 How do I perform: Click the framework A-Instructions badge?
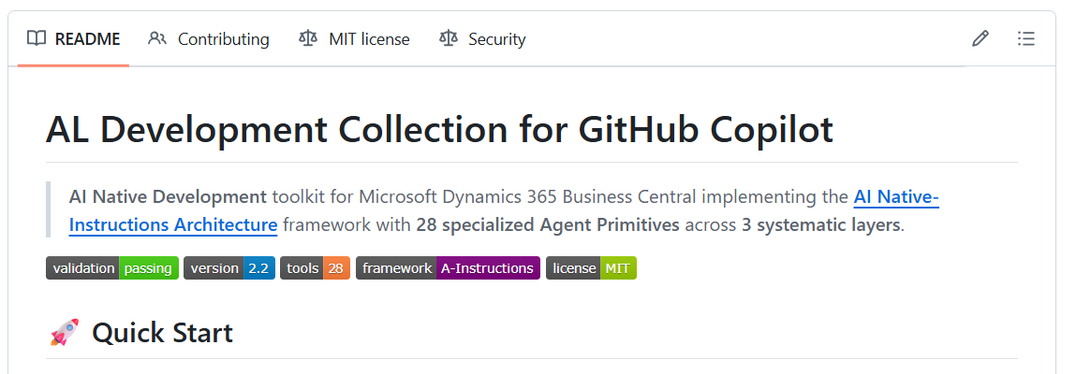[x=448, y=268]
